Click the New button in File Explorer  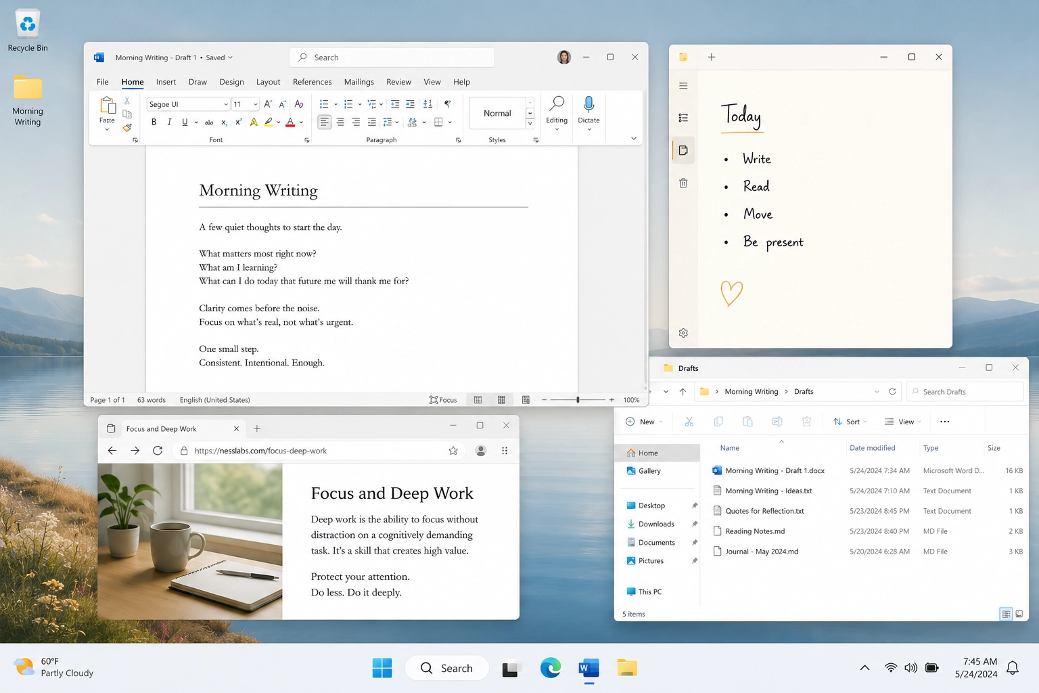[x=643, y=422]
